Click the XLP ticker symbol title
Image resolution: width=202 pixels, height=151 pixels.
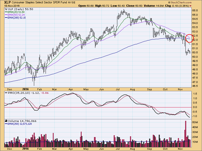pyautogui.click(x=8, y=2)
